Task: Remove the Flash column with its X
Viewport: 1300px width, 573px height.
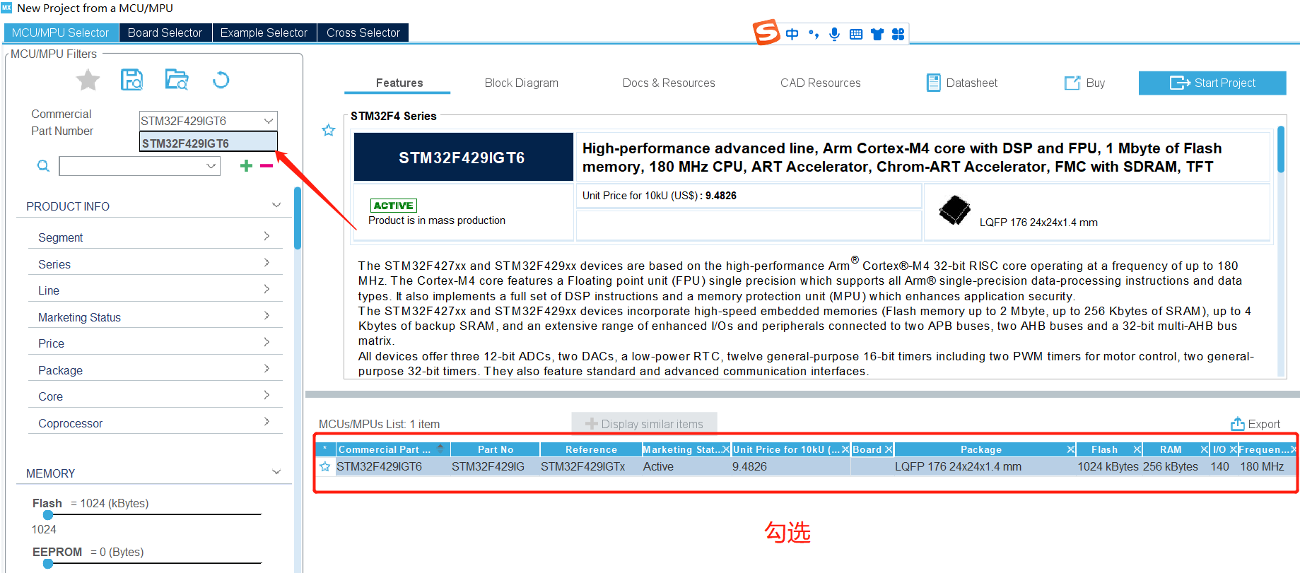Action: [x=1137, y=449]
